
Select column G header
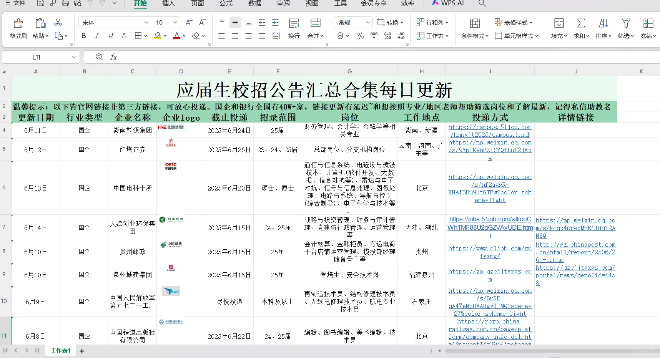[349, 71]
